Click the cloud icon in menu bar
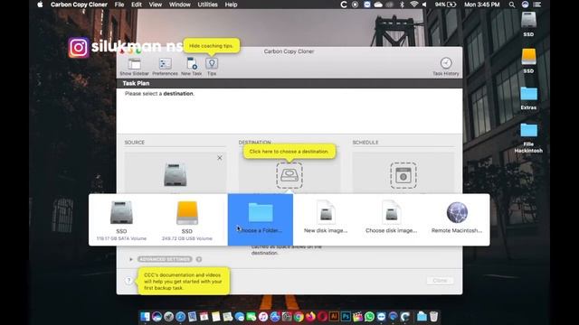The height and width of the screenshot is (325, 579). [x=378, y=5]
